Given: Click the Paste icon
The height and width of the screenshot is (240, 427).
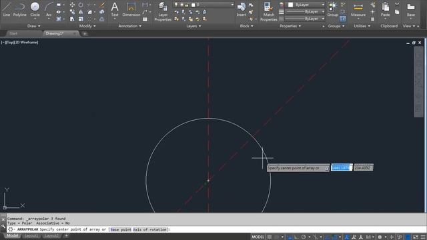Looking at the screenshot, I should pyautogui.click(x=386, y=9).
